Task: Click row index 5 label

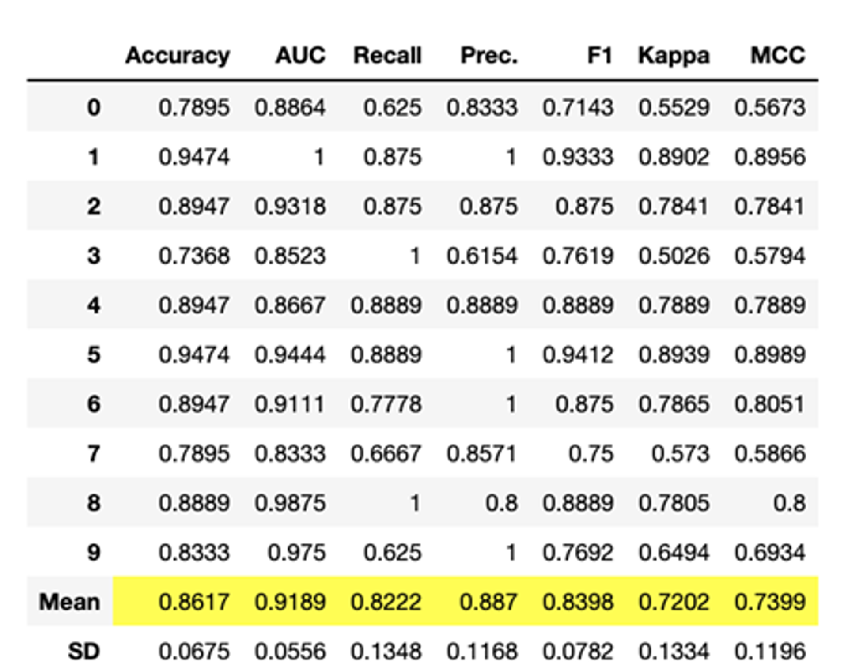Action: 94,354
